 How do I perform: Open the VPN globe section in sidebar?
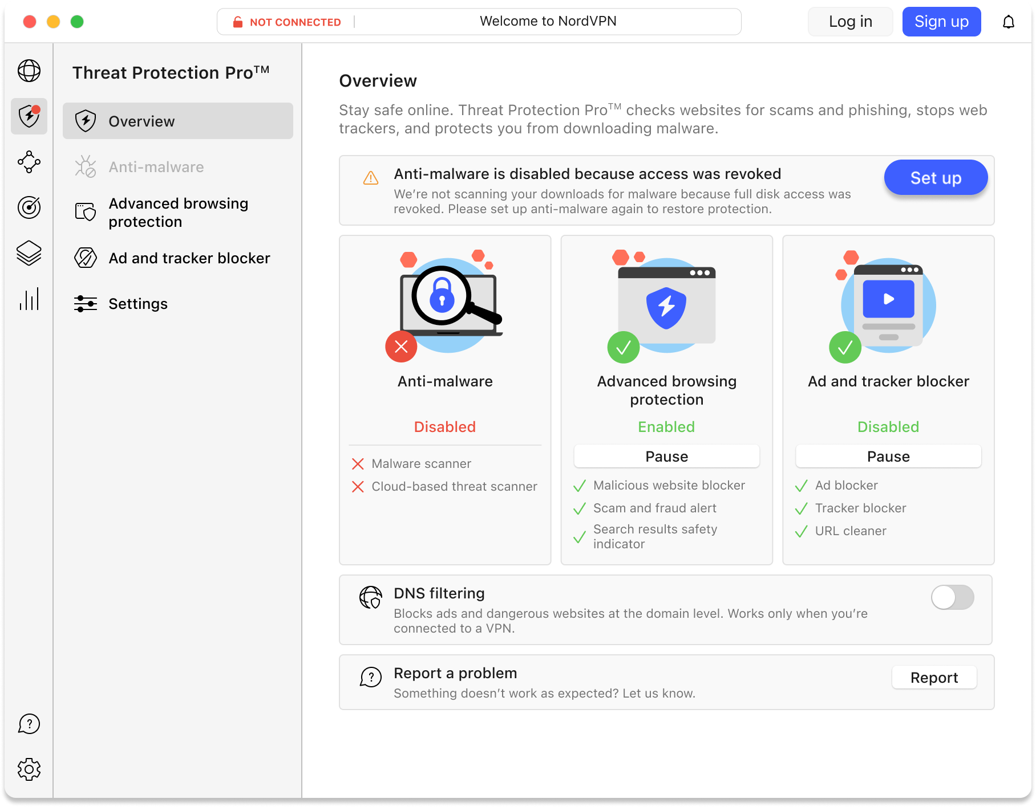pyautogui.click(x=29, y=71)
